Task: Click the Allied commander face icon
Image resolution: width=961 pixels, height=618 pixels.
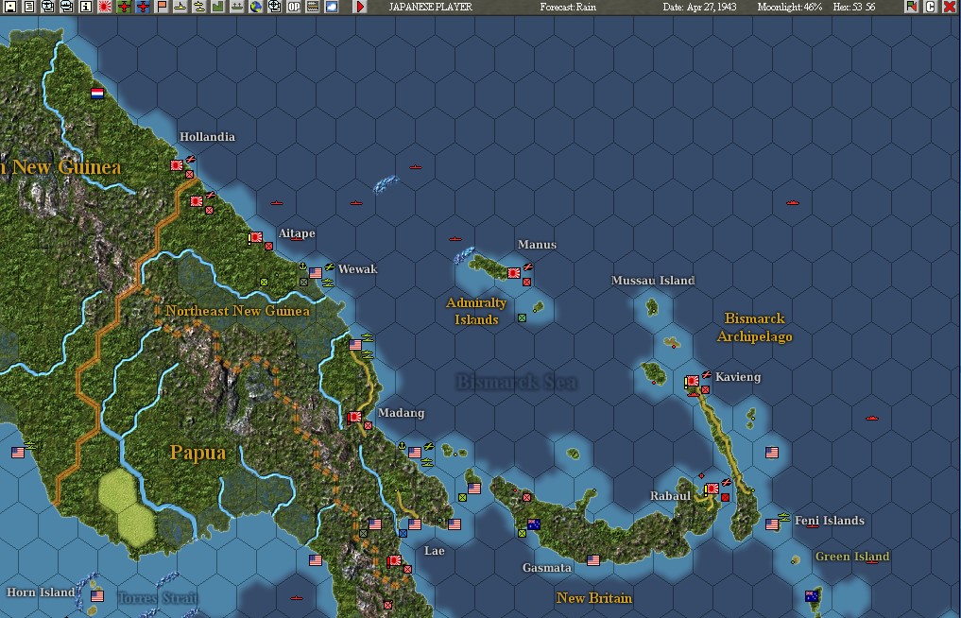Action: click(65, 9)
